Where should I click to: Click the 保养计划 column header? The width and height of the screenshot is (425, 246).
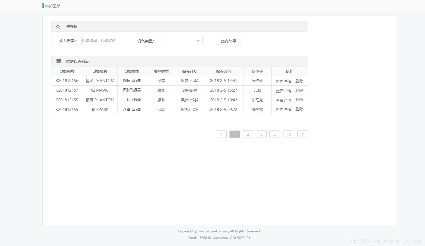(x=190, y=71)
